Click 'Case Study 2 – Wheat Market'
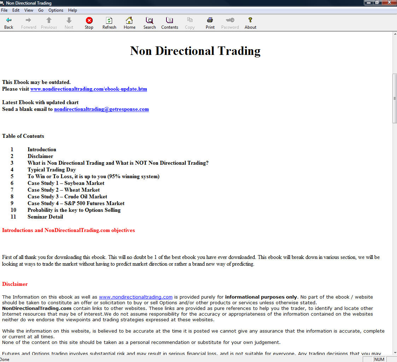Screen dimensions: 397x362 (64, 190)
